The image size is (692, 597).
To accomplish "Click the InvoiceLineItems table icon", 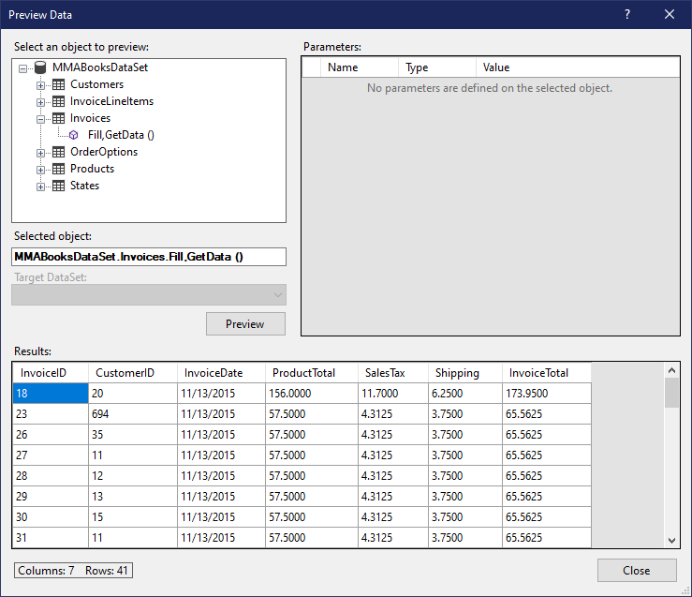I will coord(58,101).
